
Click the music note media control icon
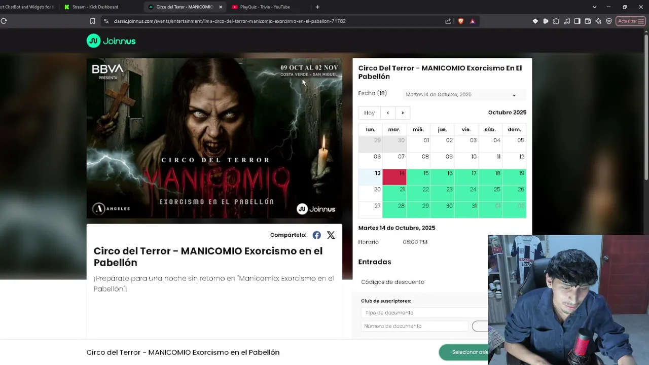tap(567, 21)
